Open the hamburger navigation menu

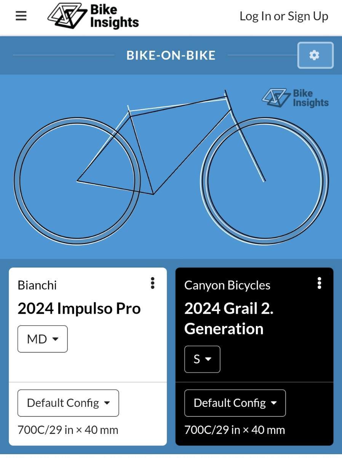tap(21, 16)
